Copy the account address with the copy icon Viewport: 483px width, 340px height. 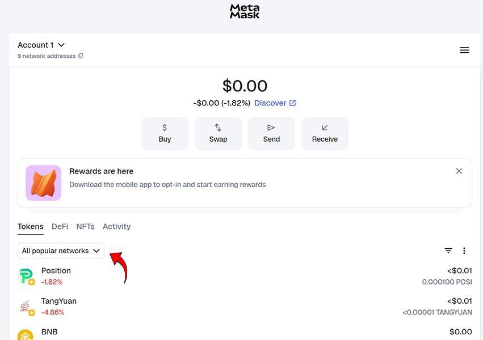[x=81, y=56]
